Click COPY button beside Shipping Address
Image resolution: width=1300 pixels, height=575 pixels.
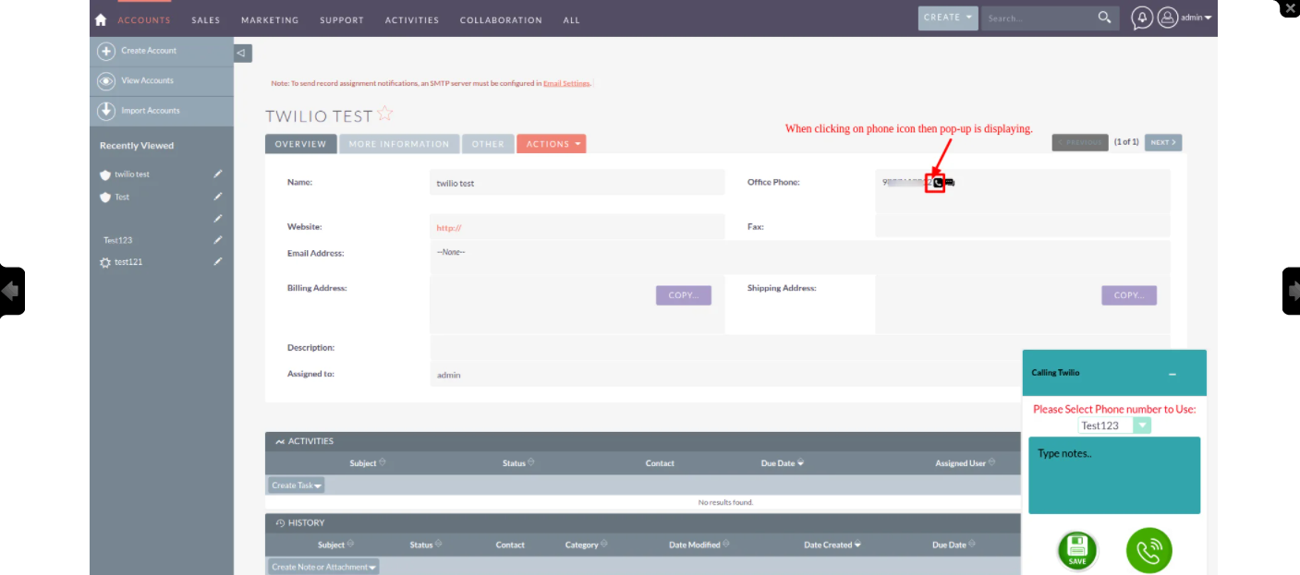tap(1129, 295)
